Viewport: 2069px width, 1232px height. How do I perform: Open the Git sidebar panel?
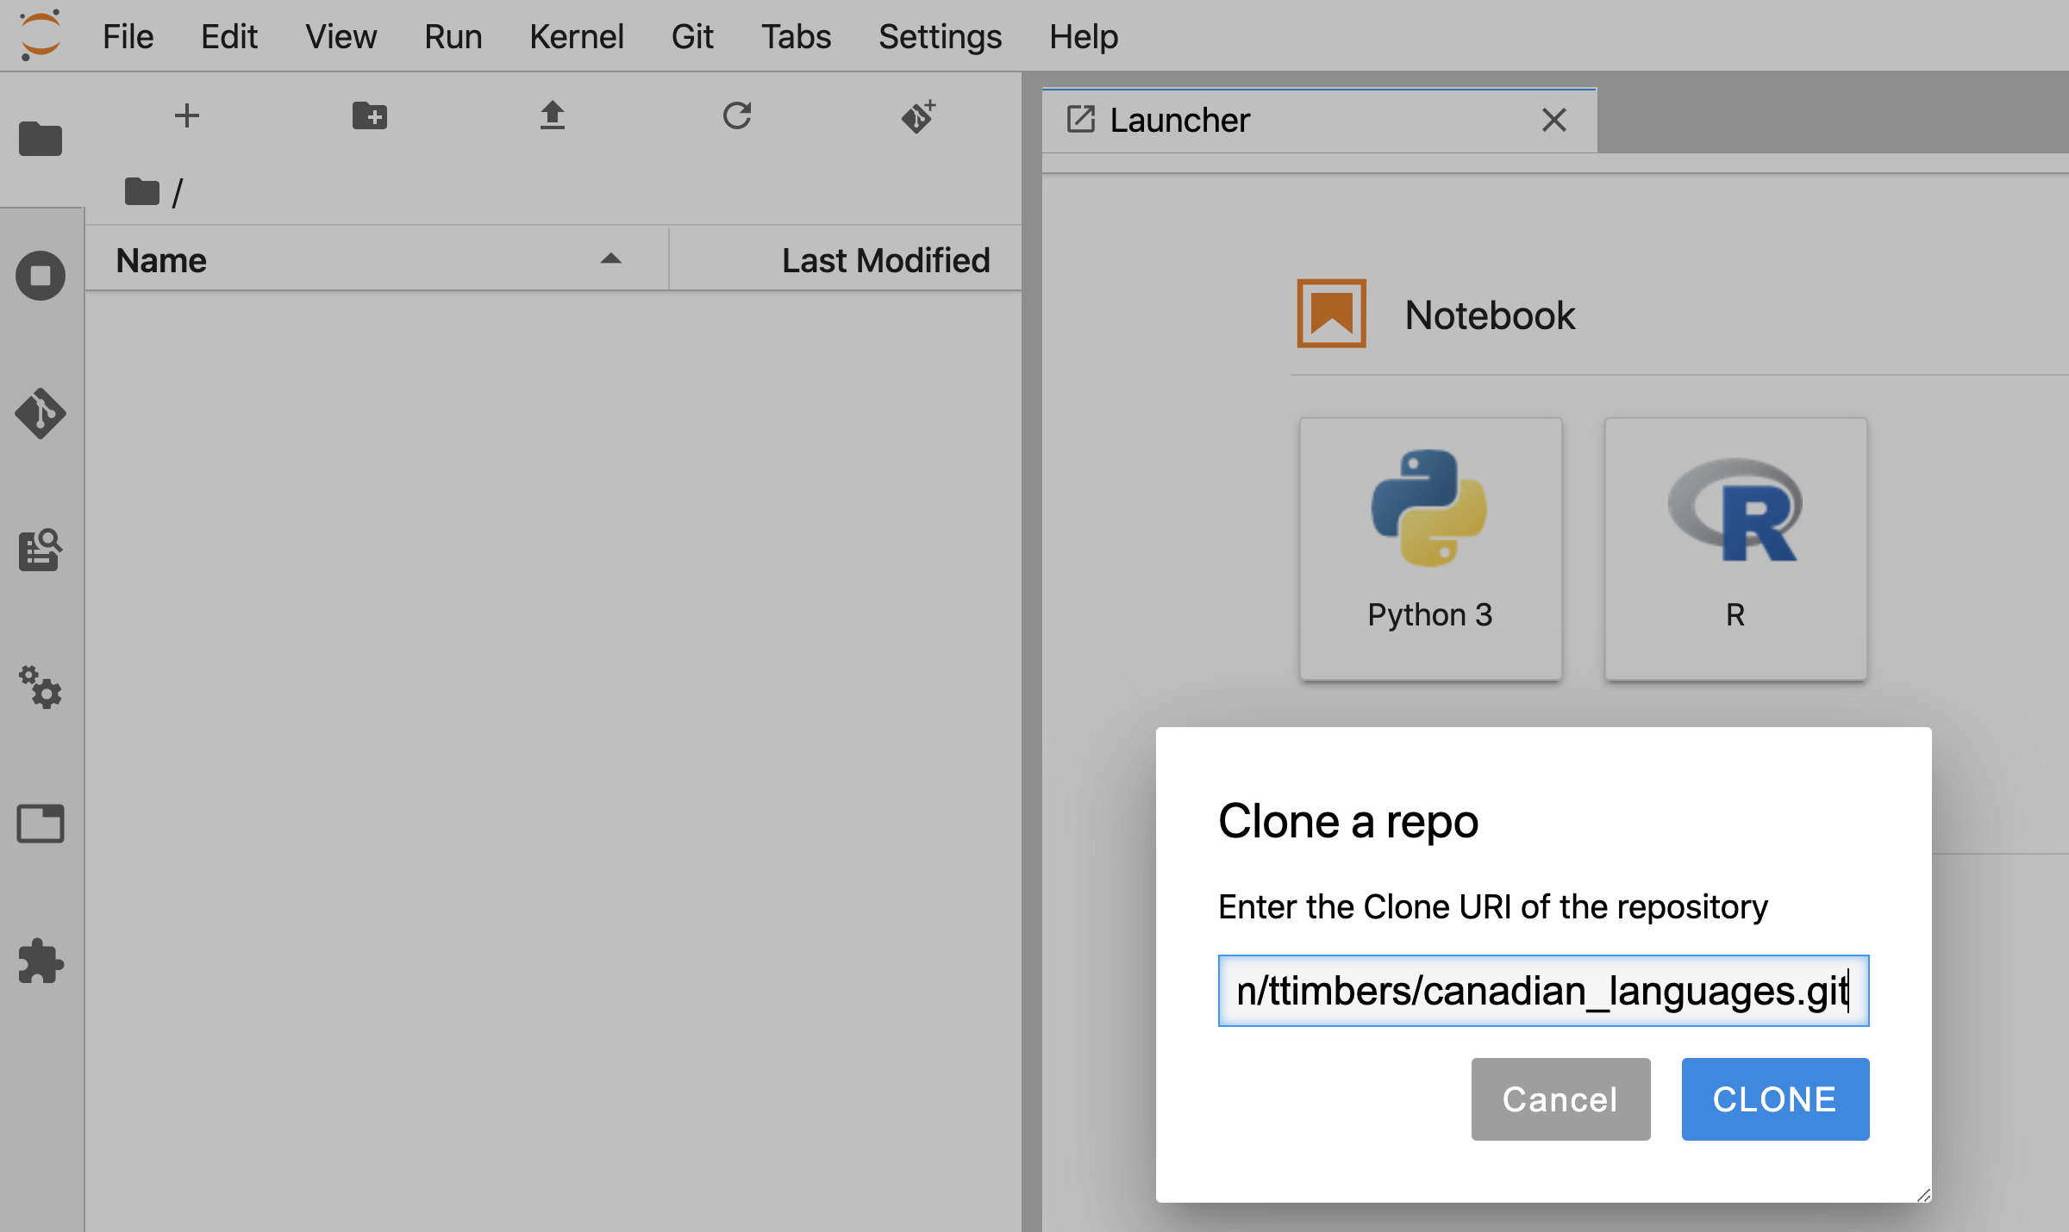click(40, 414)
